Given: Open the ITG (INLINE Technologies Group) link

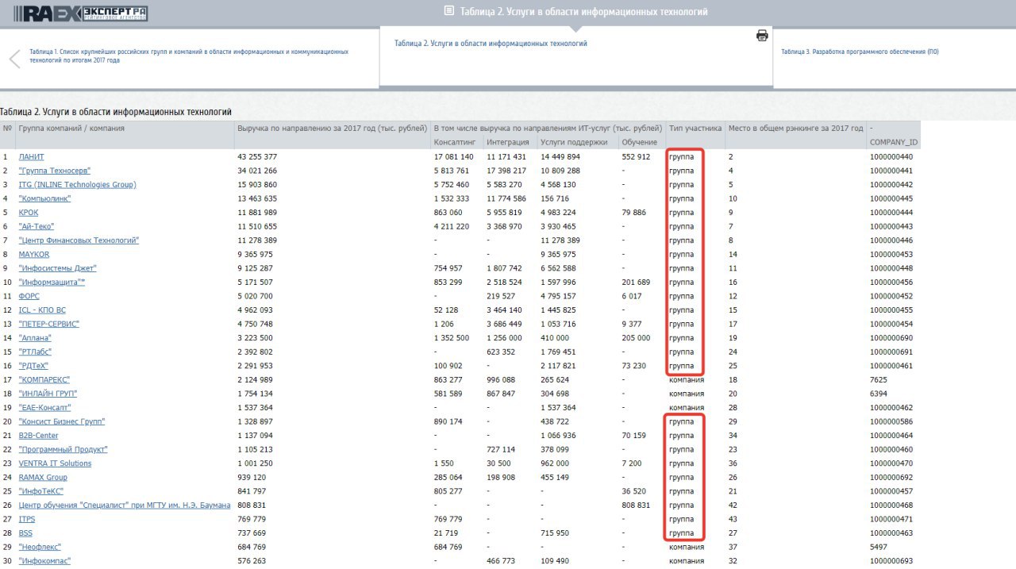Looking at the screenshot, I should (77, 185).
